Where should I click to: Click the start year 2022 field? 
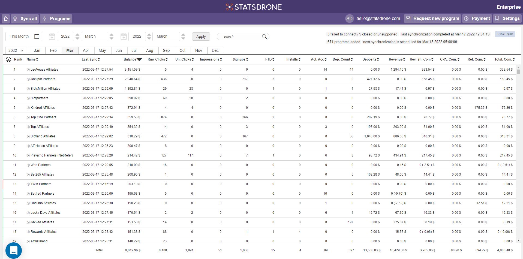point(65,36)
